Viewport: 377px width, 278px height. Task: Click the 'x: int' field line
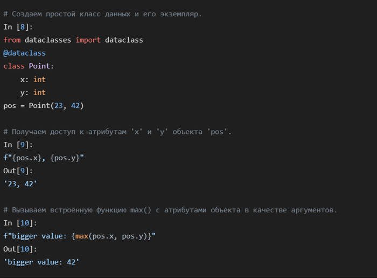(x=32, y=79)
